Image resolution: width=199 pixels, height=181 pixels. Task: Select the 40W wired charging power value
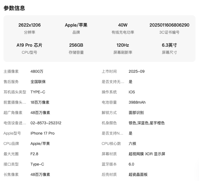pos(123,25)
